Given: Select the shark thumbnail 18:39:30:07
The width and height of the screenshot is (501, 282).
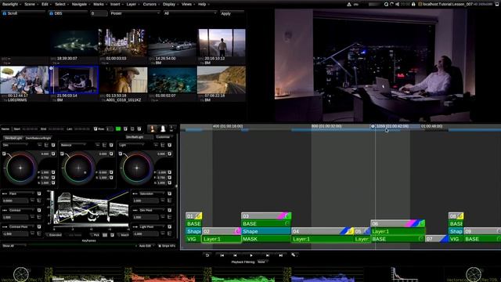Looking at the screenshot, I should [74, 43].
